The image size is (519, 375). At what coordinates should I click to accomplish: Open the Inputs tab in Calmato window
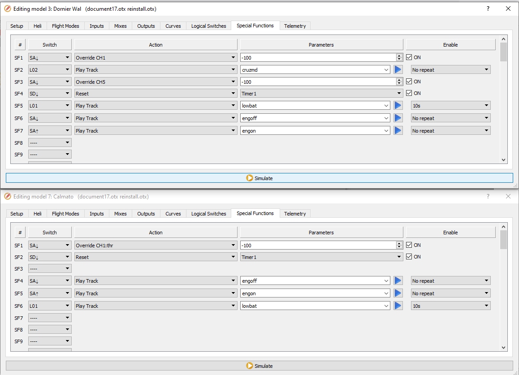pos(97,213)
